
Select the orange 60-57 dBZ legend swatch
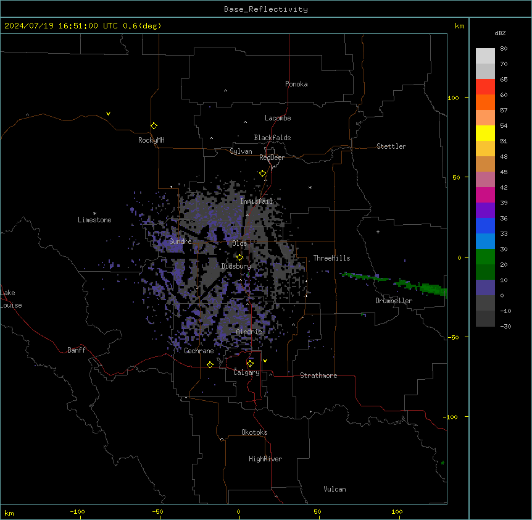tap(485, 102)
